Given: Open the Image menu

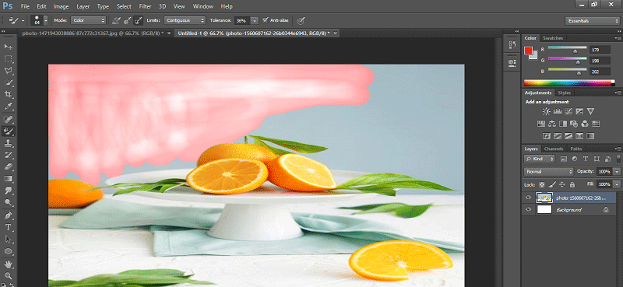Looking at the screenshot, I should [62, 6].
